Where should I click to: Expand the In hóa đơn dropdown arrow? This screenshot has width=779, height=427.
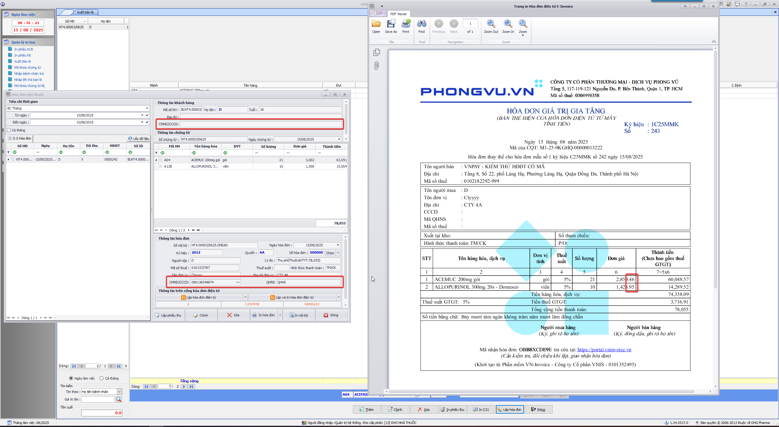[x=280, y=315]
